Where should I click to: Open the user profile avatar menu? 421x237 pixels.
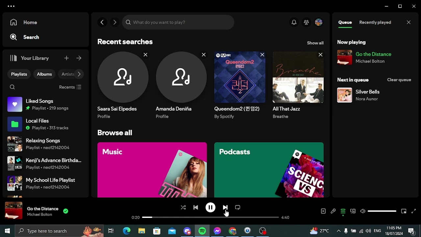pyautogui.click(x=319, y=22)
